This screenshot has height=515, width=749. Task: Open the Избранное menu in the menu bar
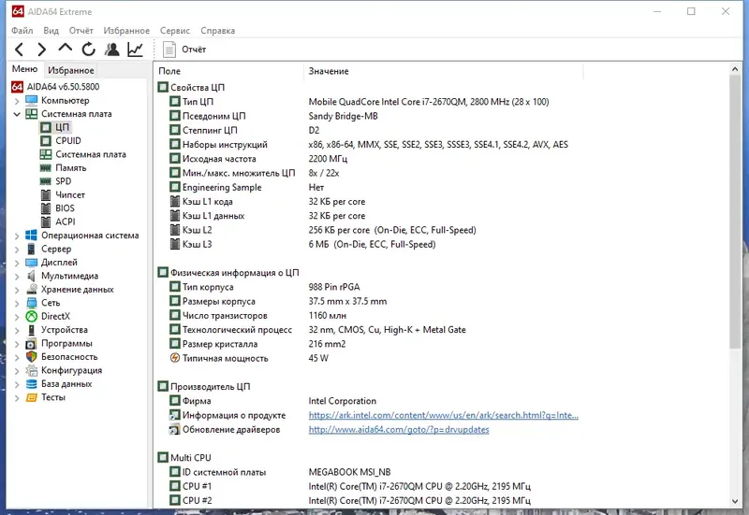[126, 31]
